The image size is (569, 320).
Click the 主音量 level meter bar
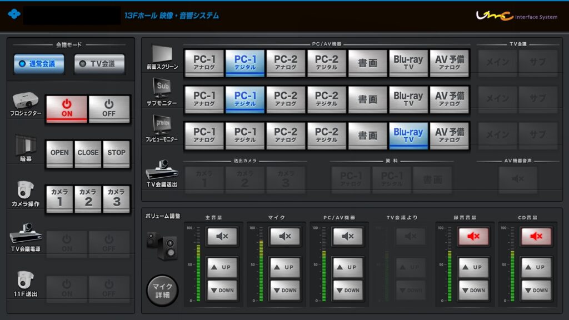pyautogui.click(x=198, y=264)
